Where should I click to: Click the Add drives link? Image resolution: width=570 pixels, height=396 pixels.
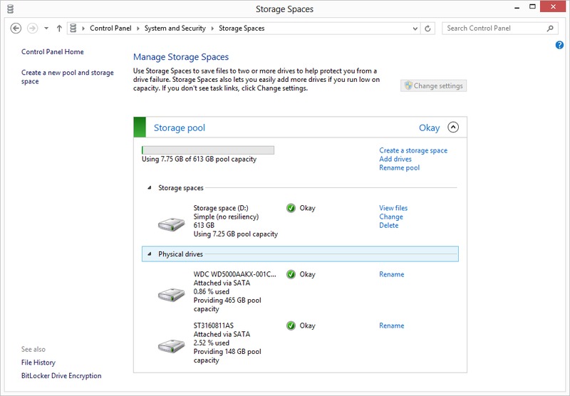[x=395, y=160]
